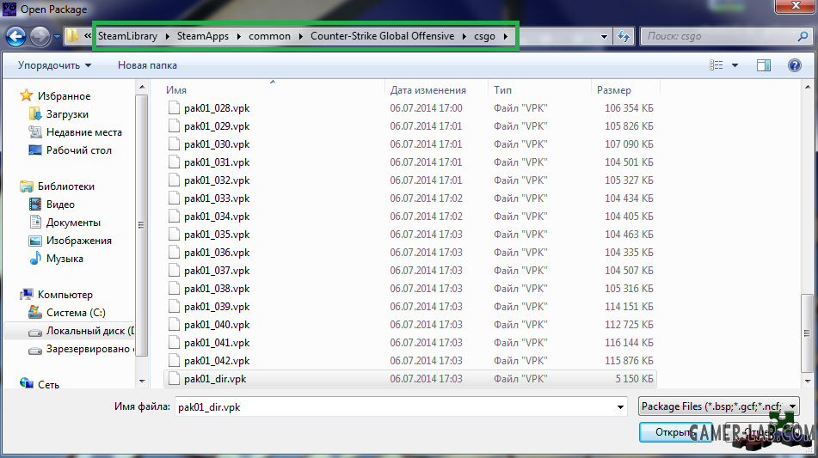Open the Документы library
Screen dimensions: 818x458
pyautogui.click(x=73, y=223)
